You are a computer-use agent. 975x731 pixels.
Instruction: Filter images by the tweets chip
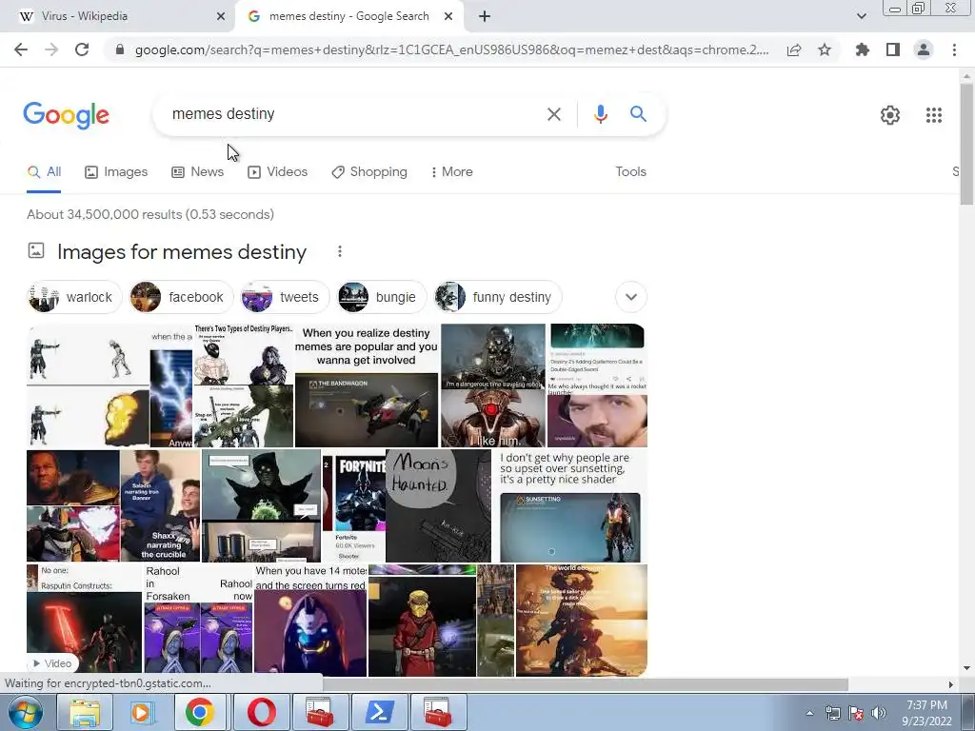pos(285,297)
